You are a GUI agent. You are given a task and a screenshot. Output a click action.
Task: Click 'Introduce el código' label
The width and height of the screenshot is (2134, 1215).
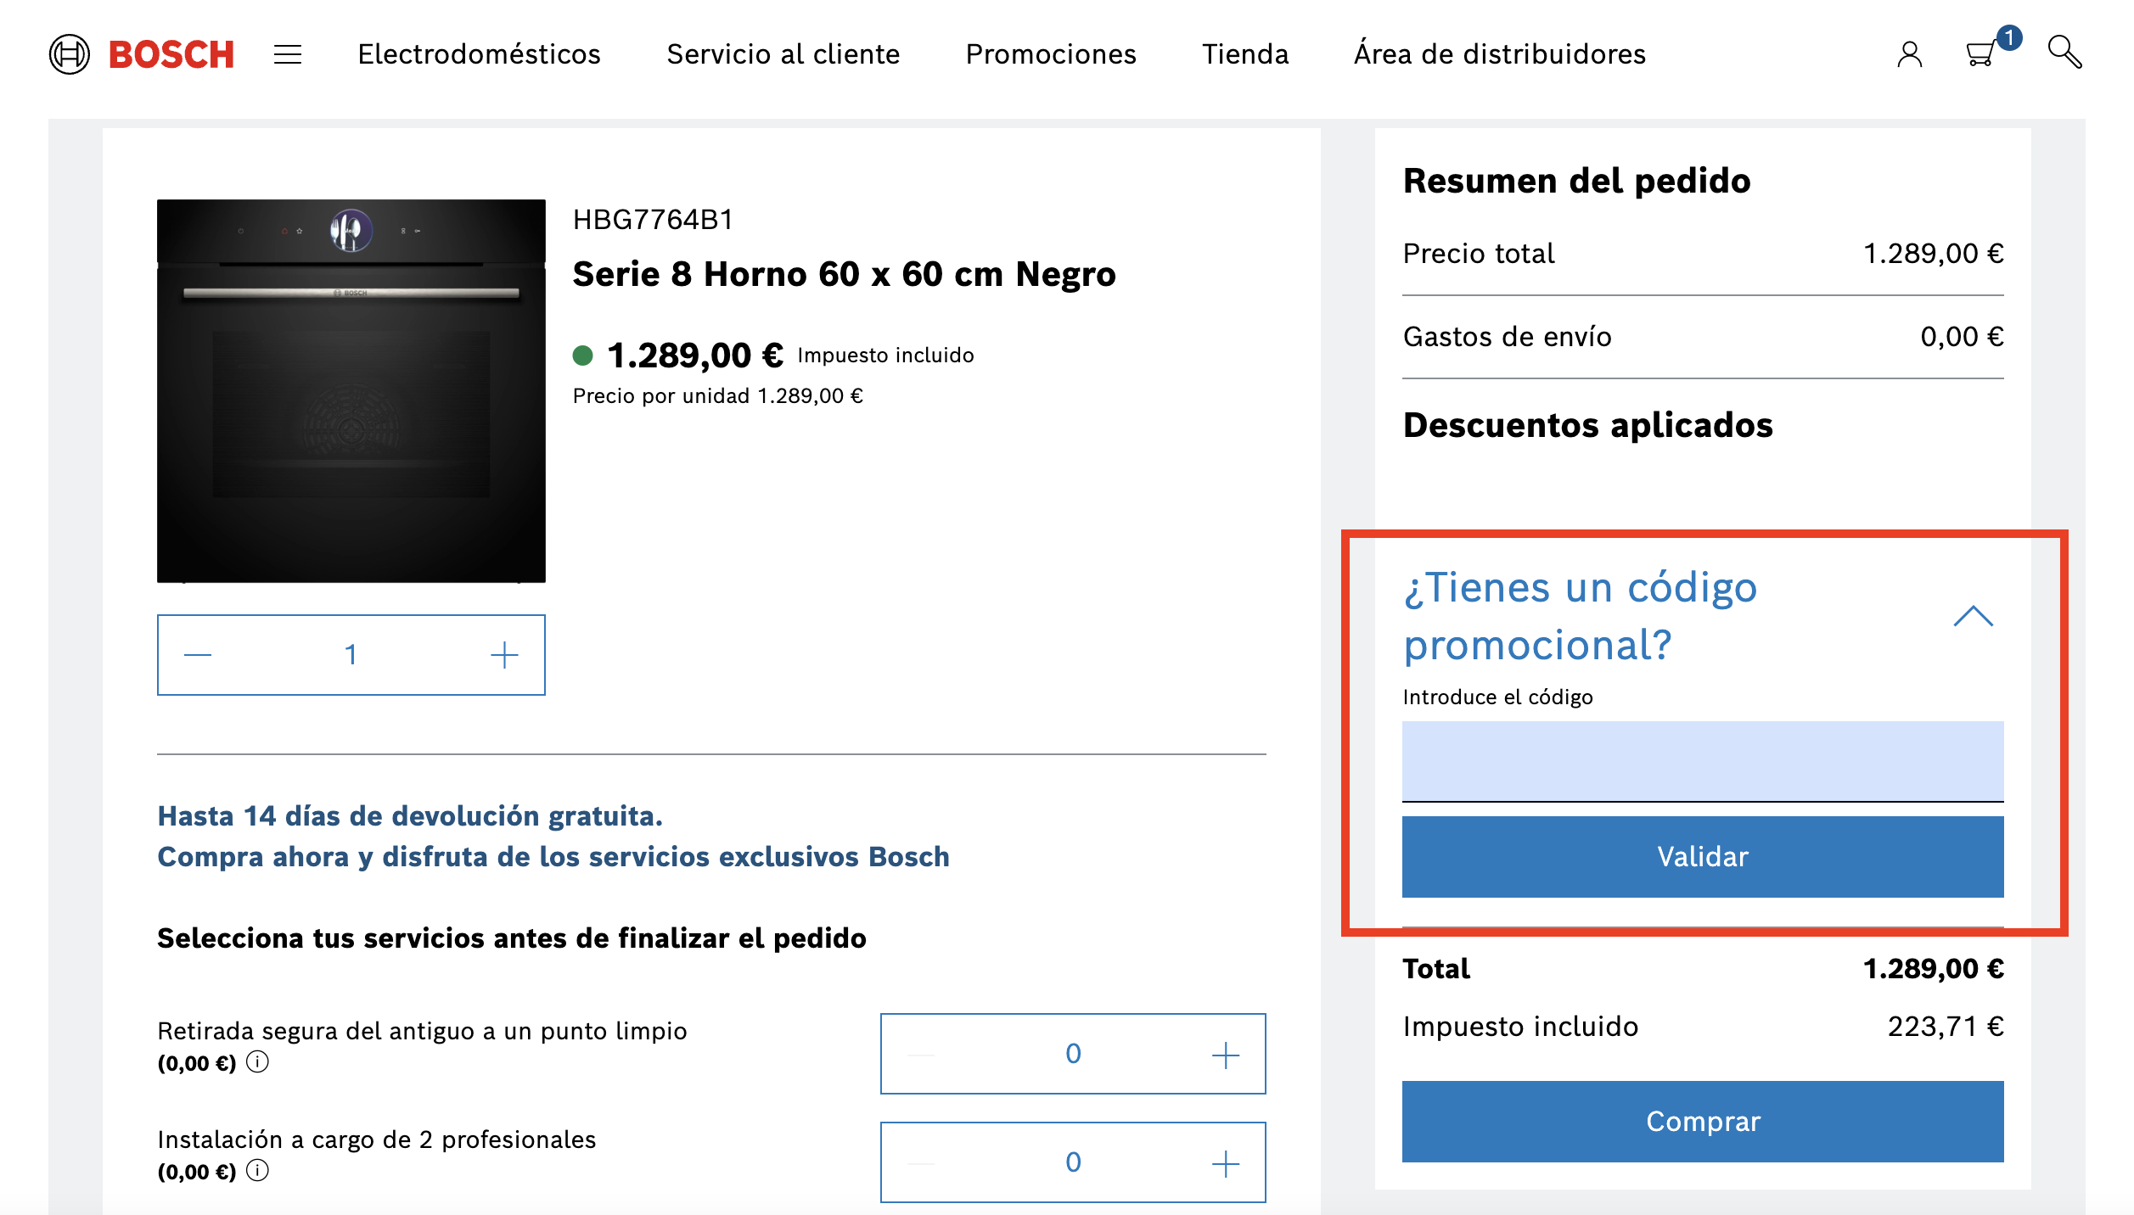[1497, 697]
